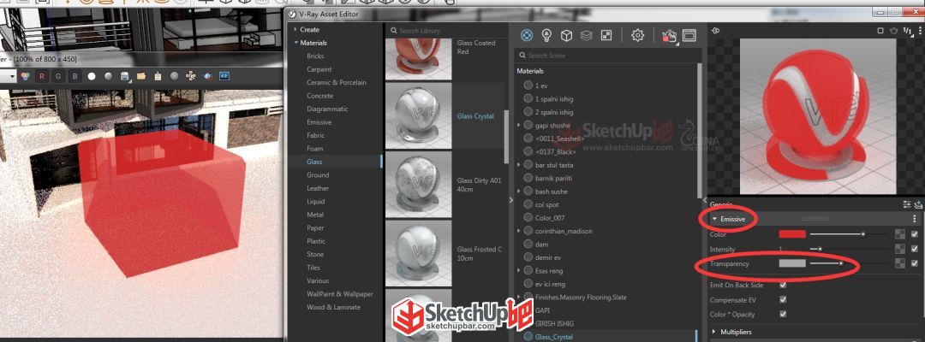Click the track mouse while rendering icon

[190, 76]
